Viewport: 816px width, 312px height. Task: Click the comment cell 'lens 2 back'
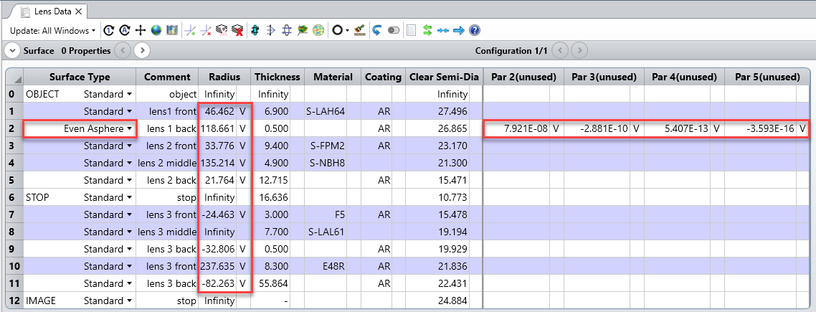167,180
